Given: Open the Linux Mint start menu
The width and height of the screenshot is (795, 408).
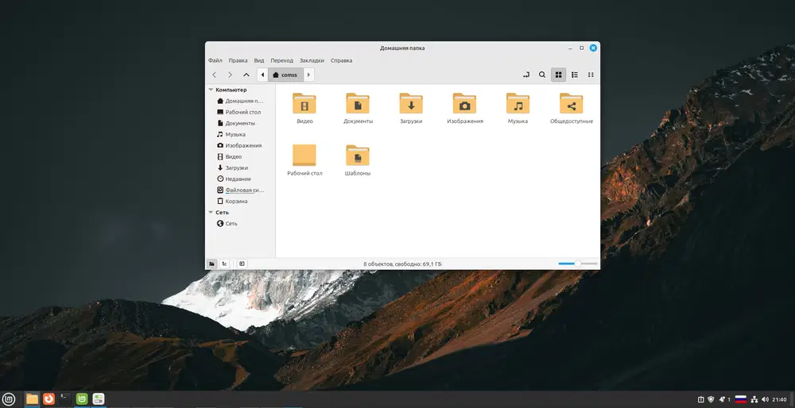Looking at the screenshot, I should [x=9, y=399].
